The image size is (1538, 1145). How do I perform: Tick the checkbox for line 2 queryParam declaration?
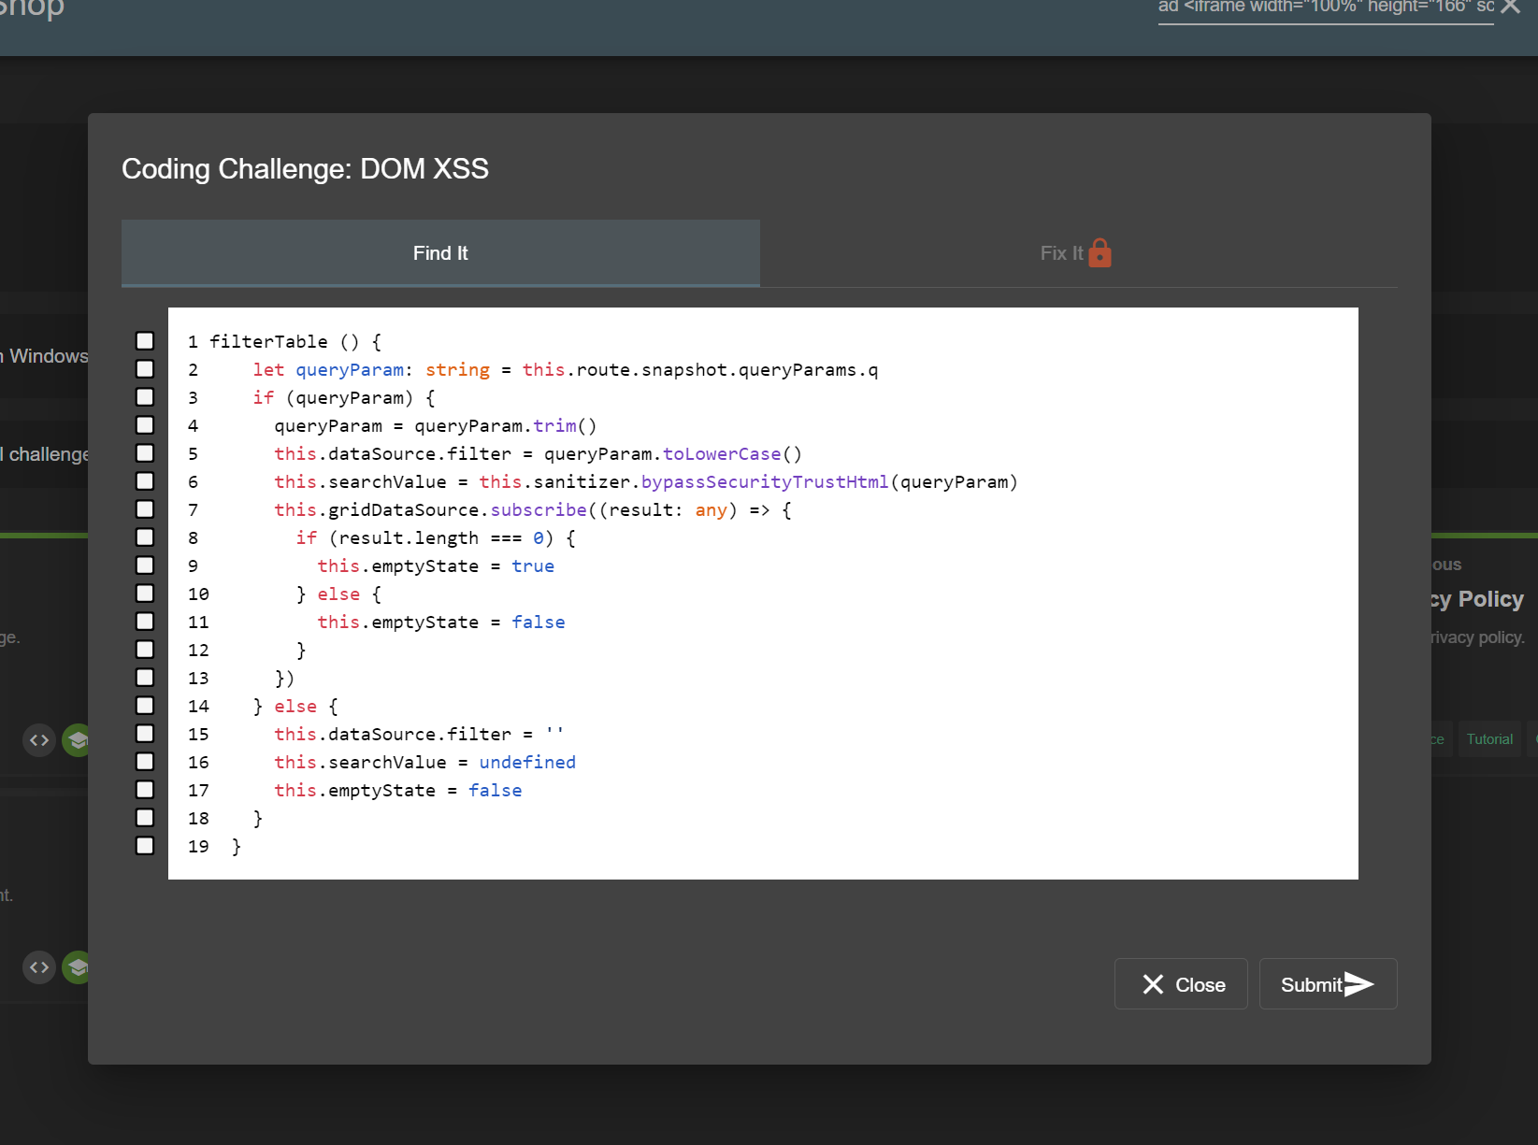(x=145, y=369)
